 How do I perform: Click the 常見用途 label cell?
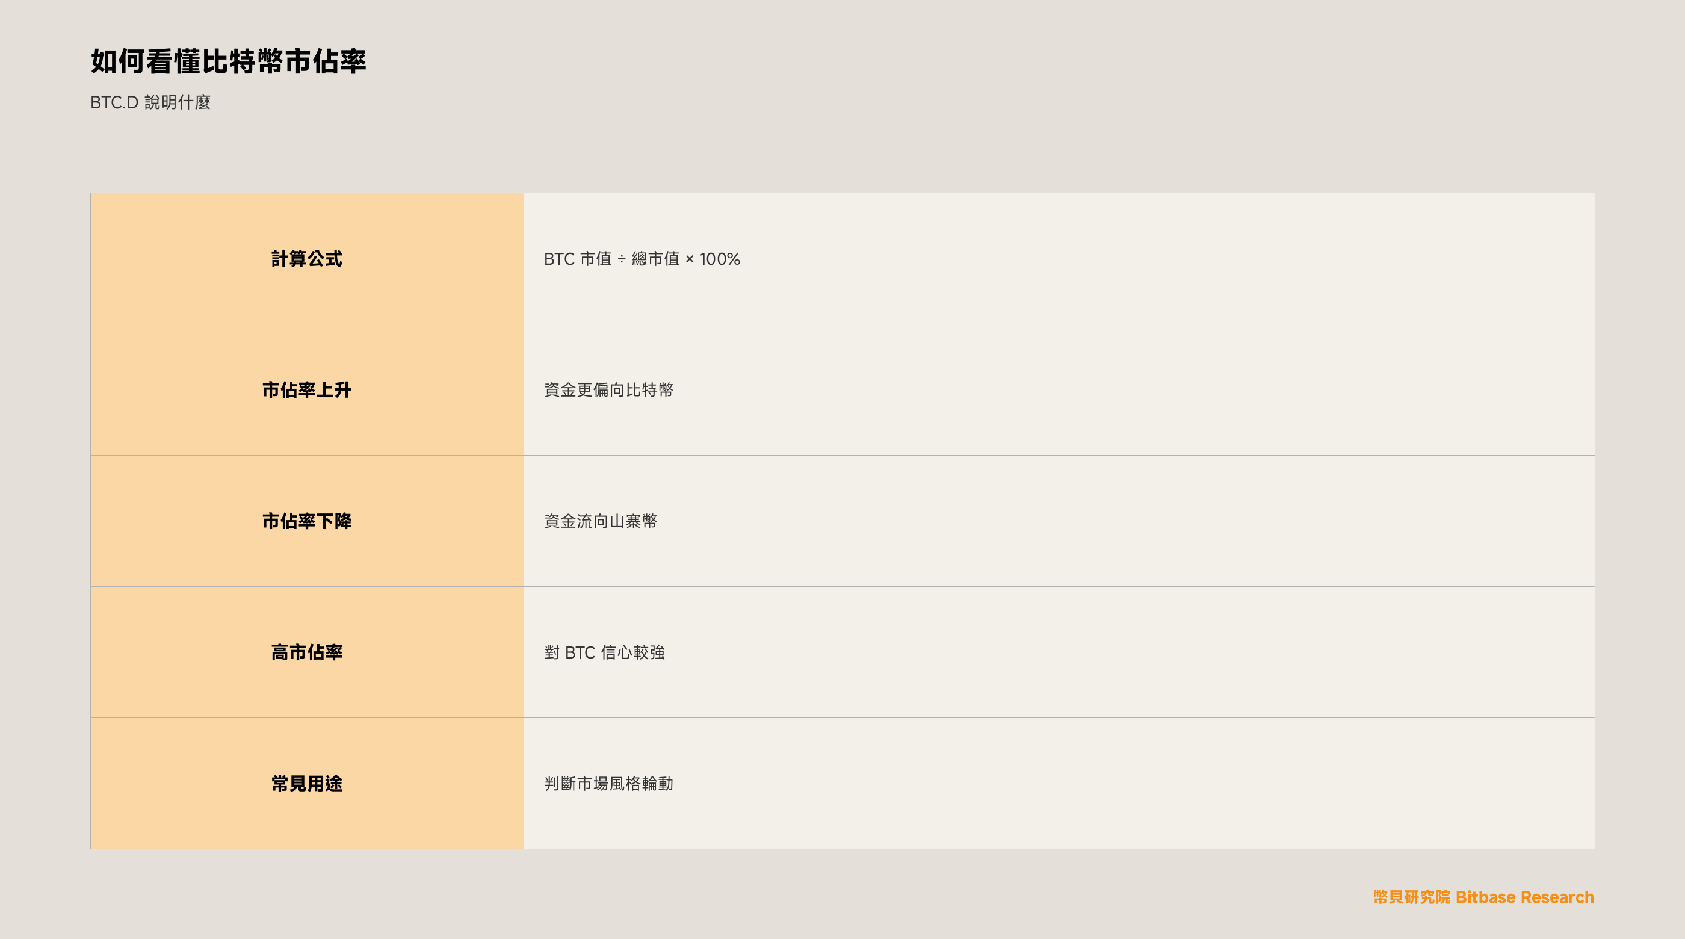coord(307,783)
